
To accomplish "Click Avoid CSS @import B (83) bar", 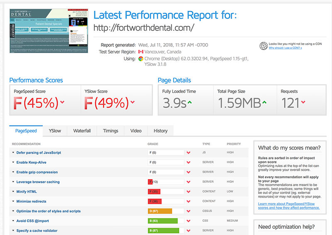I will click(x=166, y=220).
